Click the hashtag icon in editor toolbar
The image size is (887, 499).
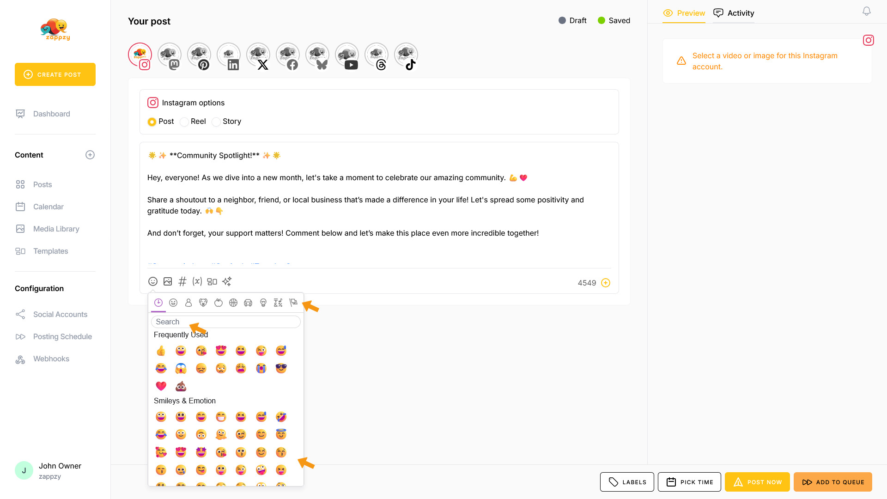tap(182, 281)
